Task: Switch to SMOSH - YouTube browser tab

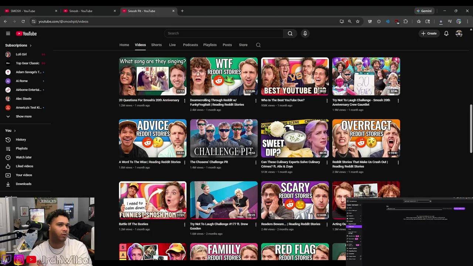Action: click(30, 11)
